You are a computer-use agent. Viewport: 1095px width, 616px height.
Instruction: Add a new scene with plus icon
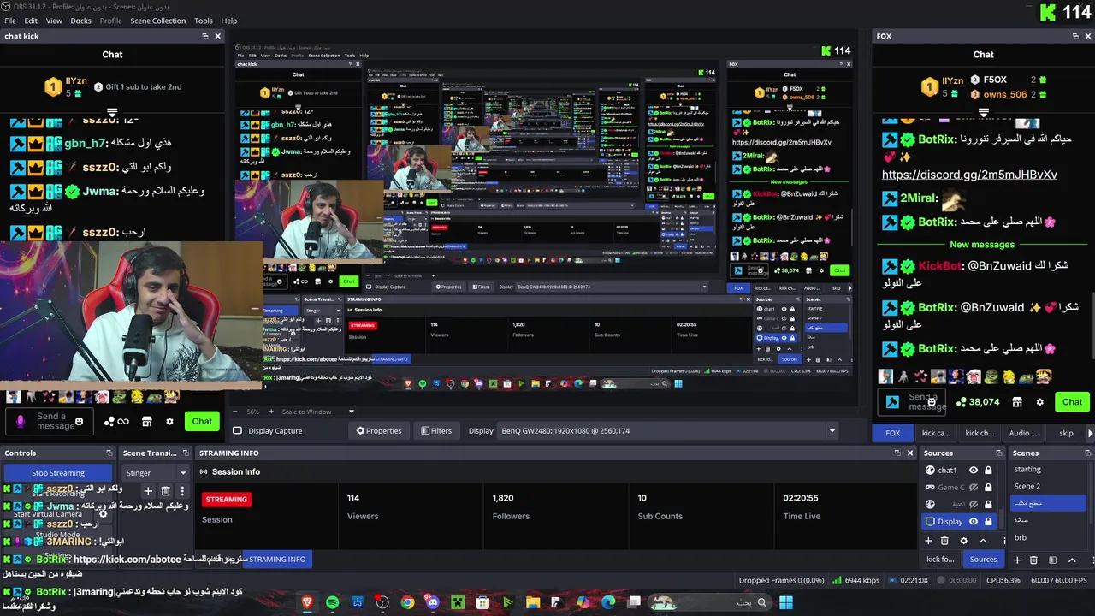pos(1017,560)
